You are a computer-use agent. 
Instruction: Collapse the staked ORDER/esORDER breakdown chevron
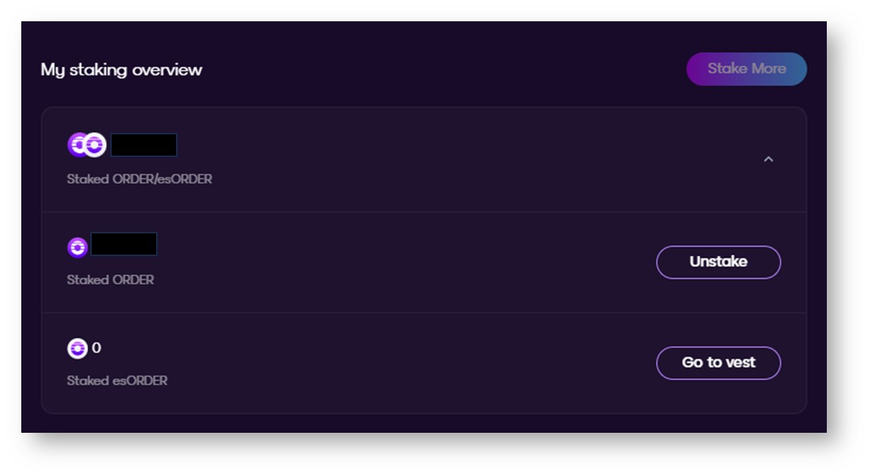click(768, 160)
